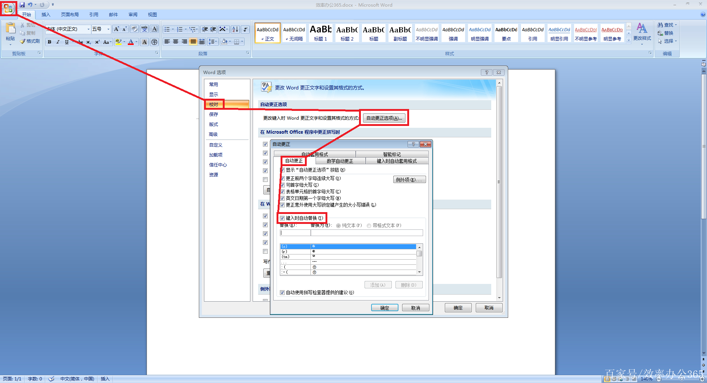The width and height of the screenshot is (707, 383).
Task: Click 自动更正选项(A)... button
Action: (x=384, y=118)
